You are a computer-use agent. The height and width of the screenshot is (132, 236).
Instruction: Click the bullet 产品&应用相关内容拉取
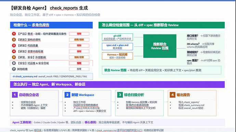coord(87,108)
